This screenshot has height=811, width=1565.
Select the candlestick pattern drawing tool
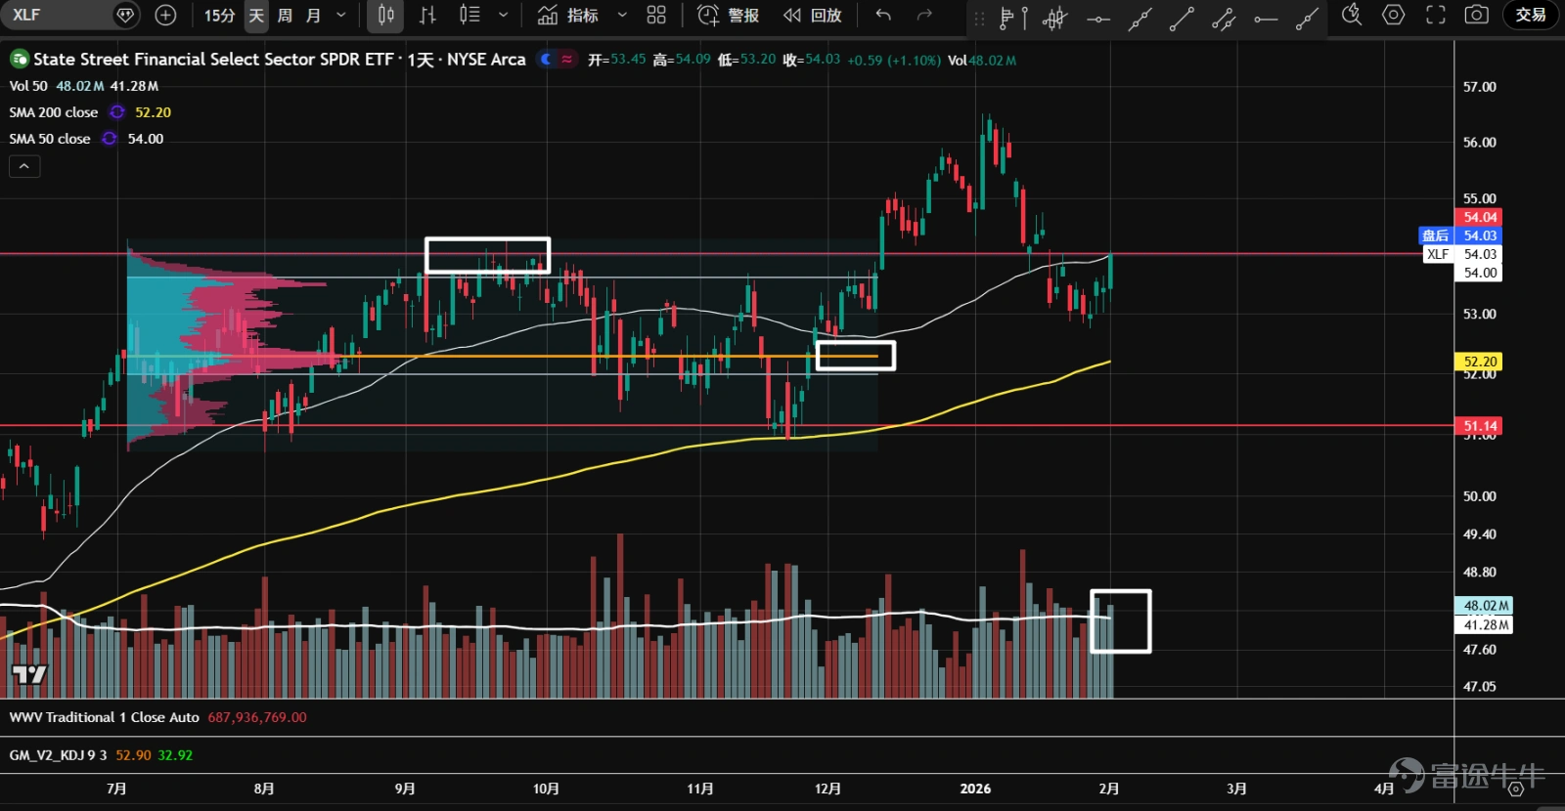(1054, 17)
